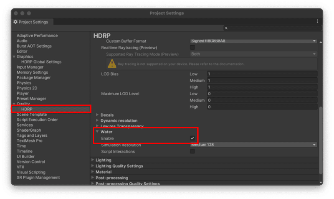Uncheck the Water Enable checkbox

[192, 138]
